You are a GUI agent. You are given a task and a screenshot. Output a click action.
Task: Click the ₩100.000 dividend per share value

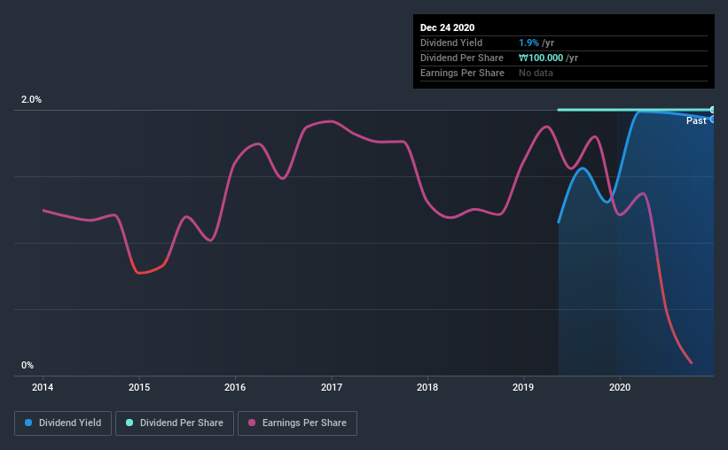[x=541, y=58]
